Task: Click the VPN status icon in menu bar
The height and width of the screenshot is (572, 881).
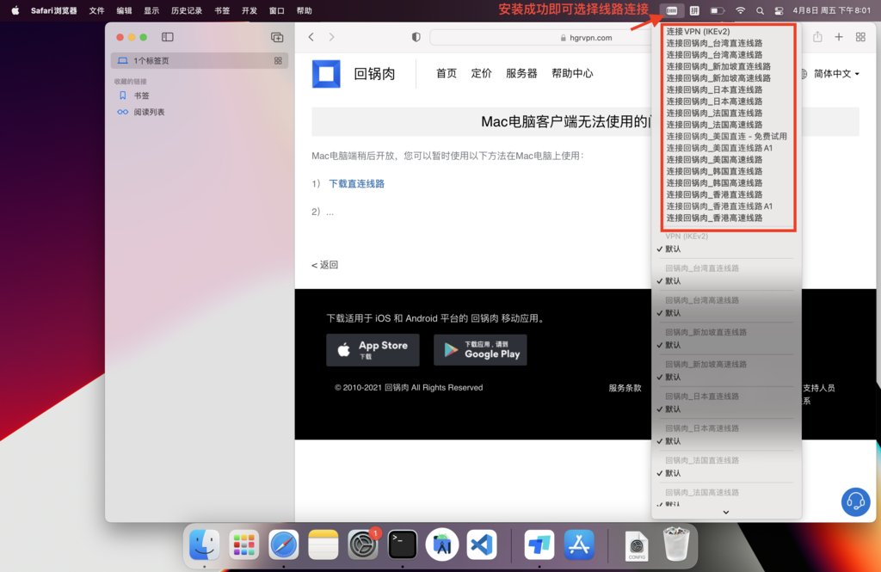Action: coord(672,10)
